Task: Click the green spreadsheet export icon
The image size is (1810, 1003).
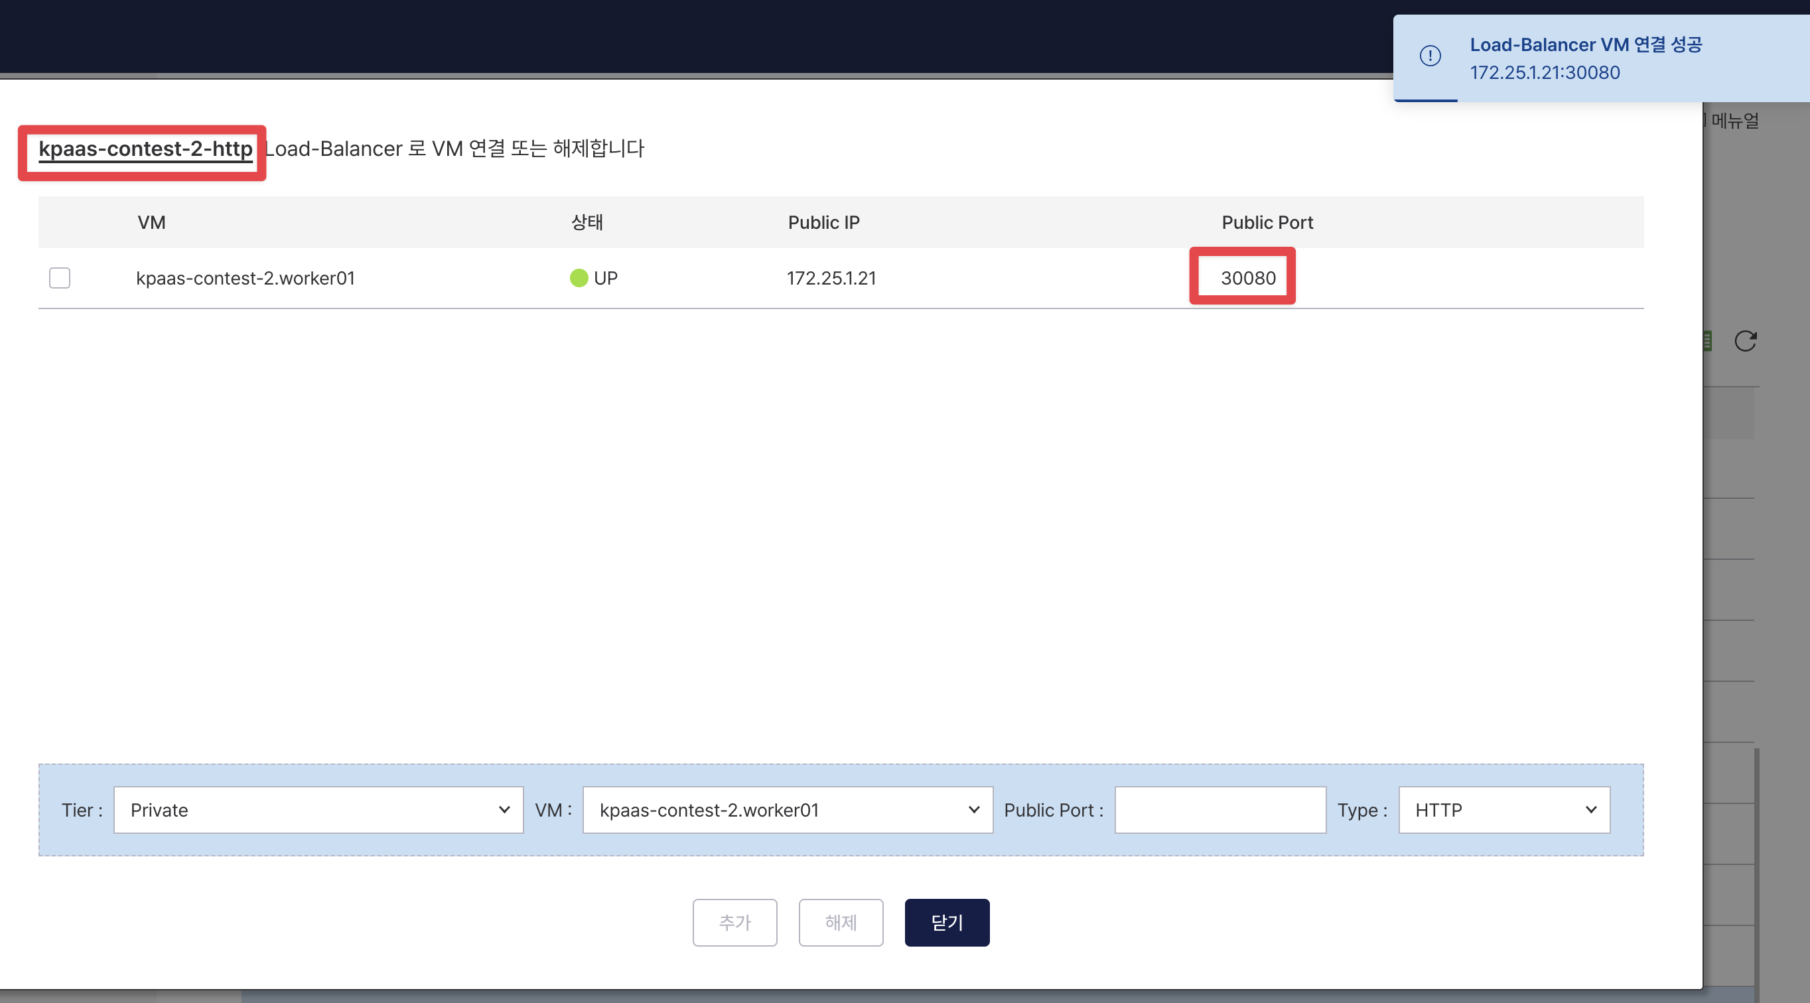Action: coord(1707,342)
